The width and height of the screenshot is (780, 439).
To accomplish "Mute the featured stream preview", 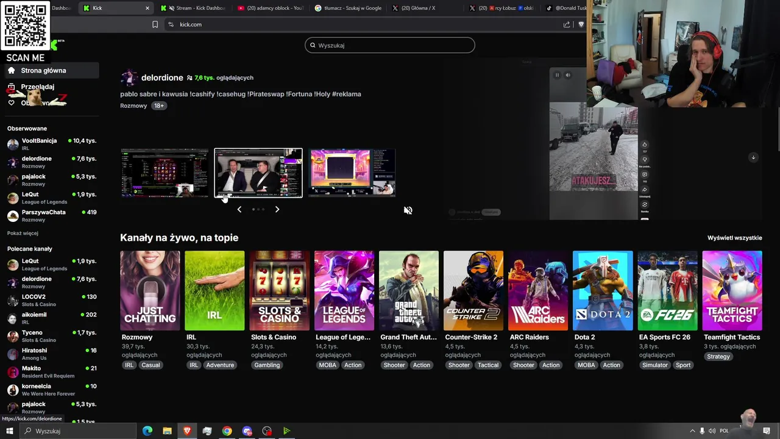I will [x=568, y=75].
